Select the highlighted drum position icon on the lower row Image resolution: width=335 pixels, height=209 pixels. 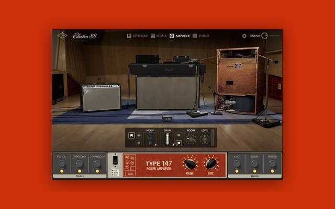tap(179, 143)
